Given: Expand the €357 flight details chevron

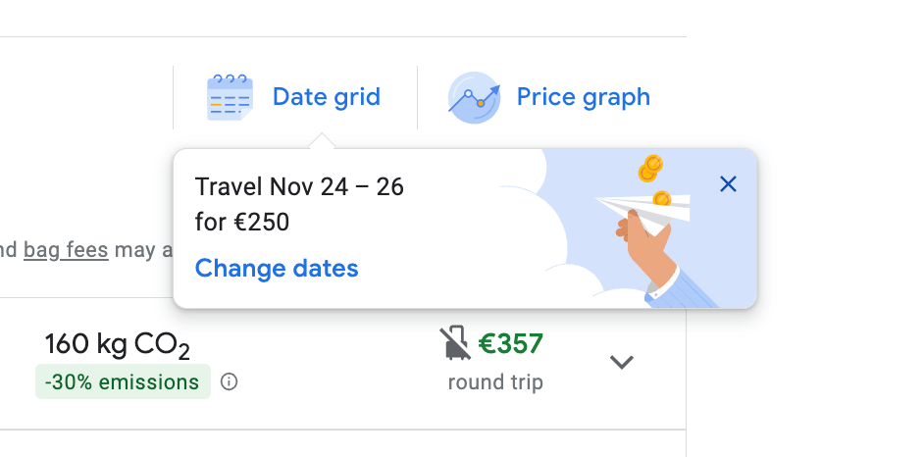Looking at the screenshot, I should tap(622, 362).
